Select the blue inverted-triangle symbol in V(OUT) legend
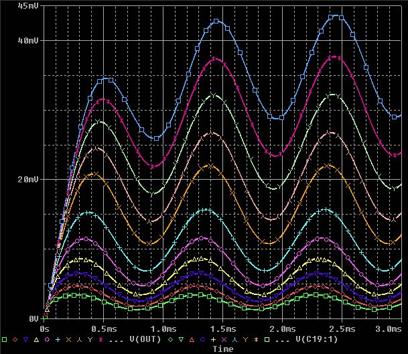 coord(25,339)
